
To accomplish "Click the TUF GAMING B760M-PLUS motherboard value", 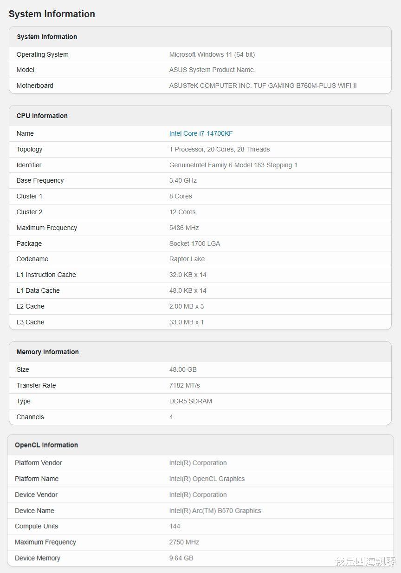I will (x=263, y=86).
